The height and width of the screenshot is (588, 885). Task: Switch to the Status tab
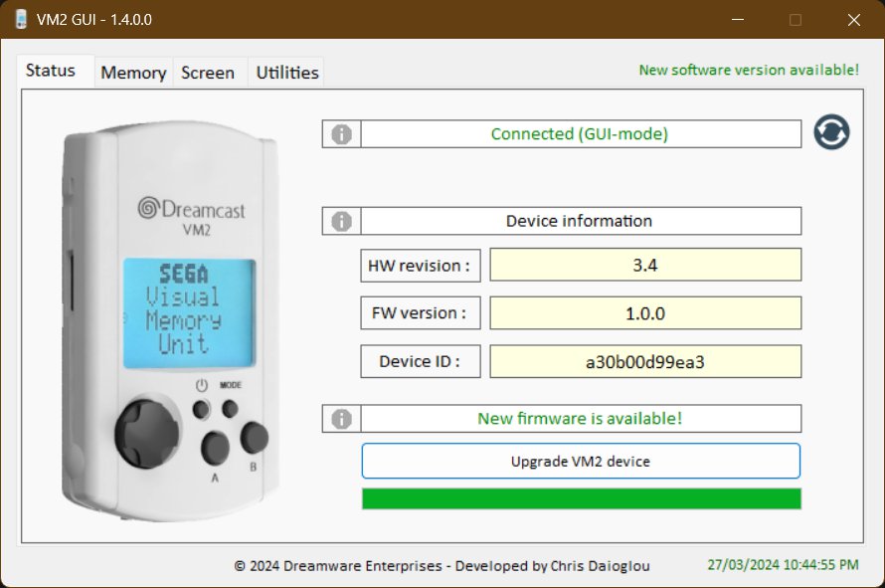pos(55,72)
